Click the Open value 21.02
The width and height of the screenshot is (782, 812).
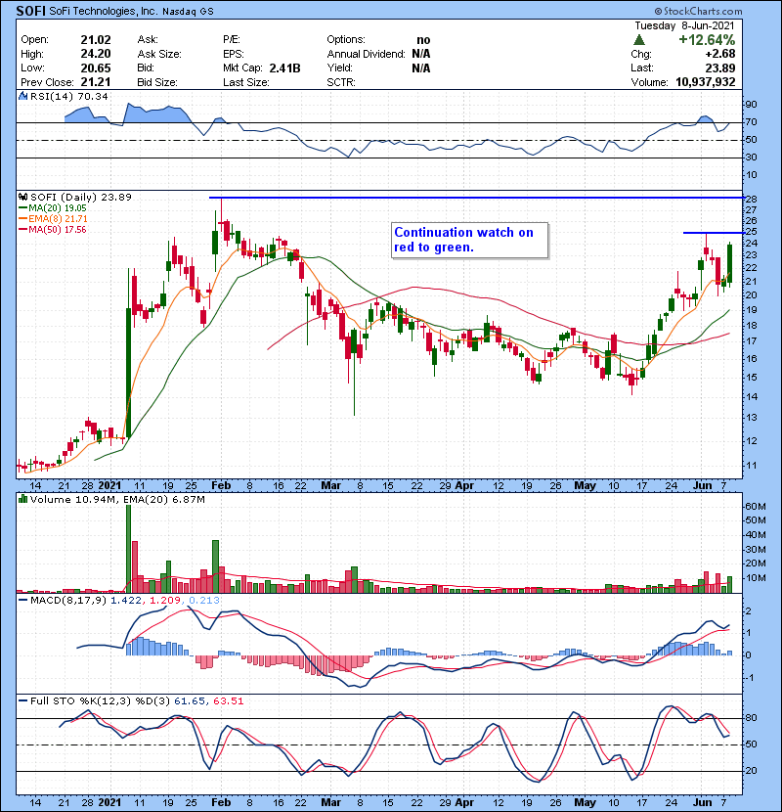point(96,40)
